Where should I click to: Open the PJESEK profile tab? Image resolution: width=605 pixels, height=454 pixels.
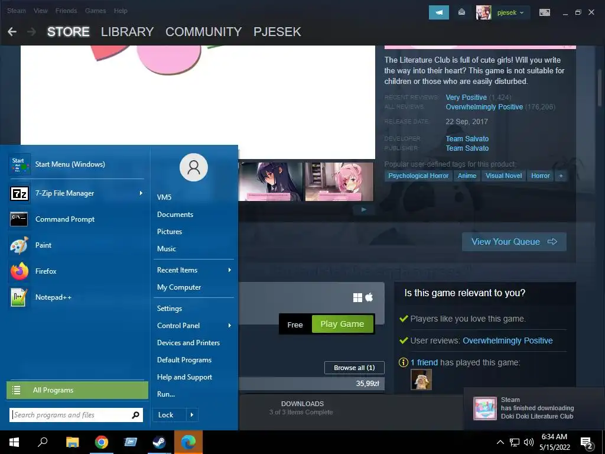point(277,32)
